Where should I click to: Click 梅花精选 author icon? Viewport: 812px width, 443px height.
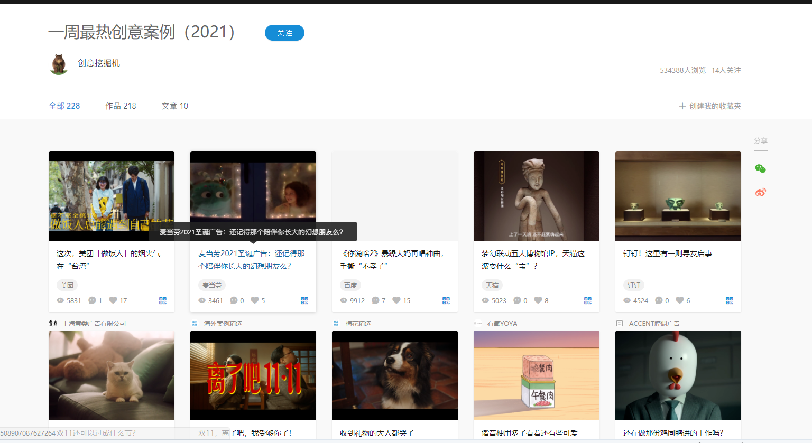coord(336,323)
